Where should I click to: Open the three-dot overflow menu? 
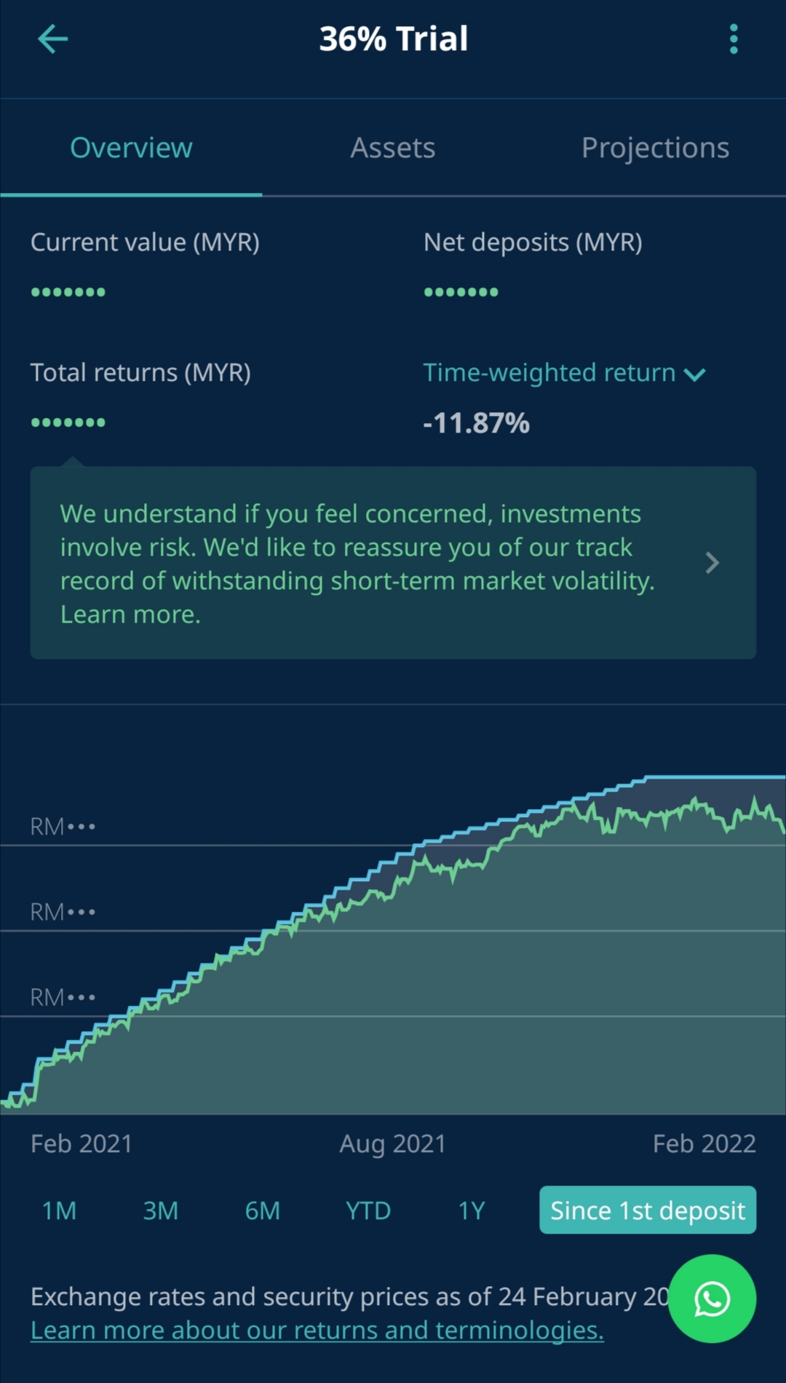pyautogui.click(x=734, y=39)
